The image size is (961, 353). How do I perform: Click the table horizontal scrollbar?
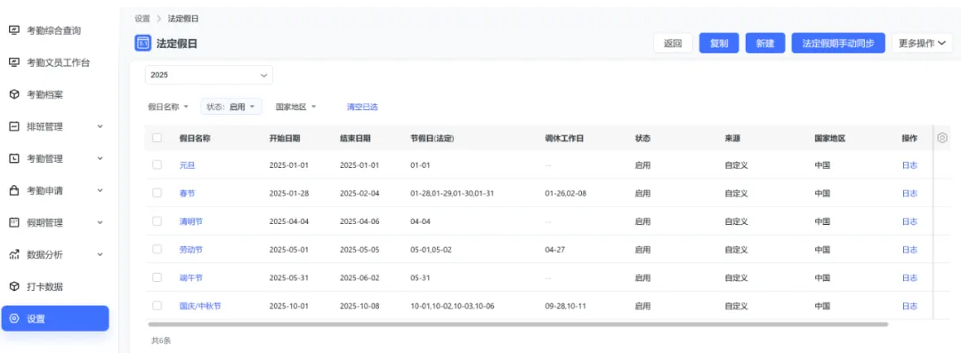coord(518,325)
